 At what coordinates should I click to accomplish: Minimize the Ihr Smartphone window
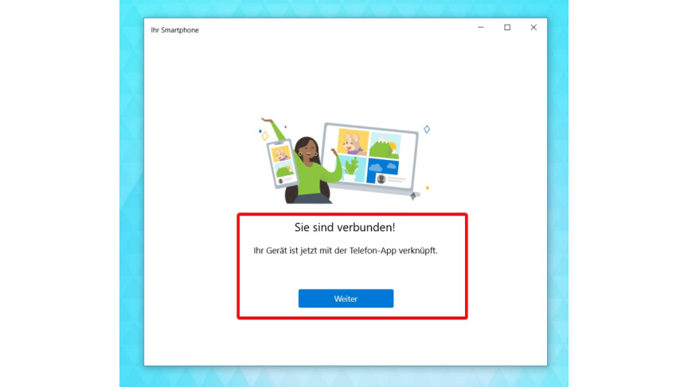481,27
